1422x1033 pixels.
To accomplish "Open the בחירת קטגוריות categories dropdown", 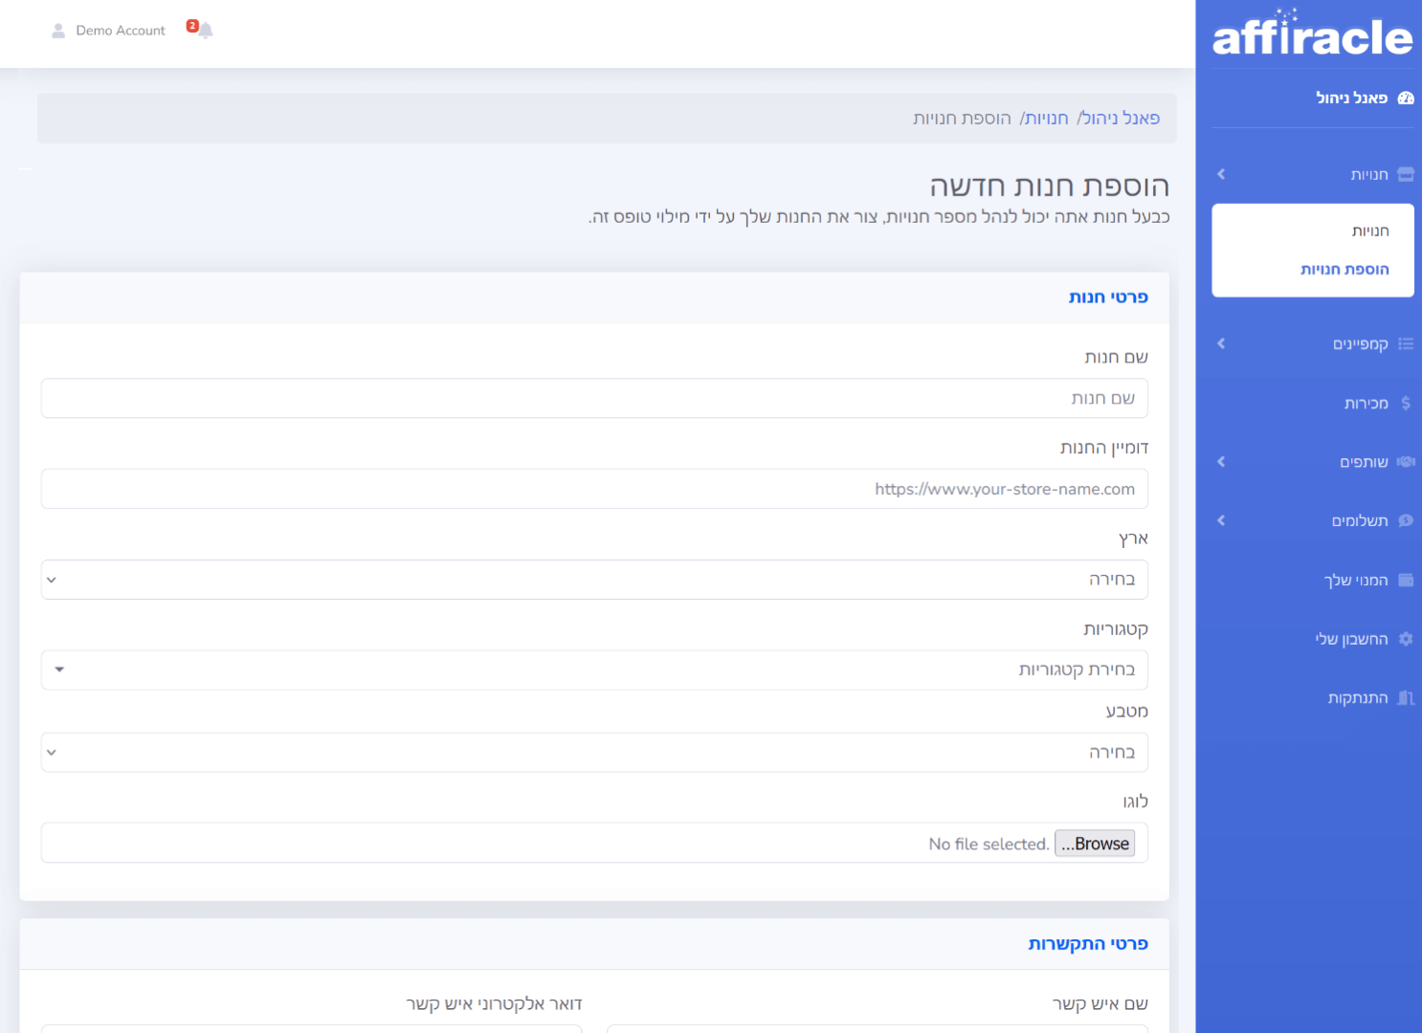I will (594, 670).
